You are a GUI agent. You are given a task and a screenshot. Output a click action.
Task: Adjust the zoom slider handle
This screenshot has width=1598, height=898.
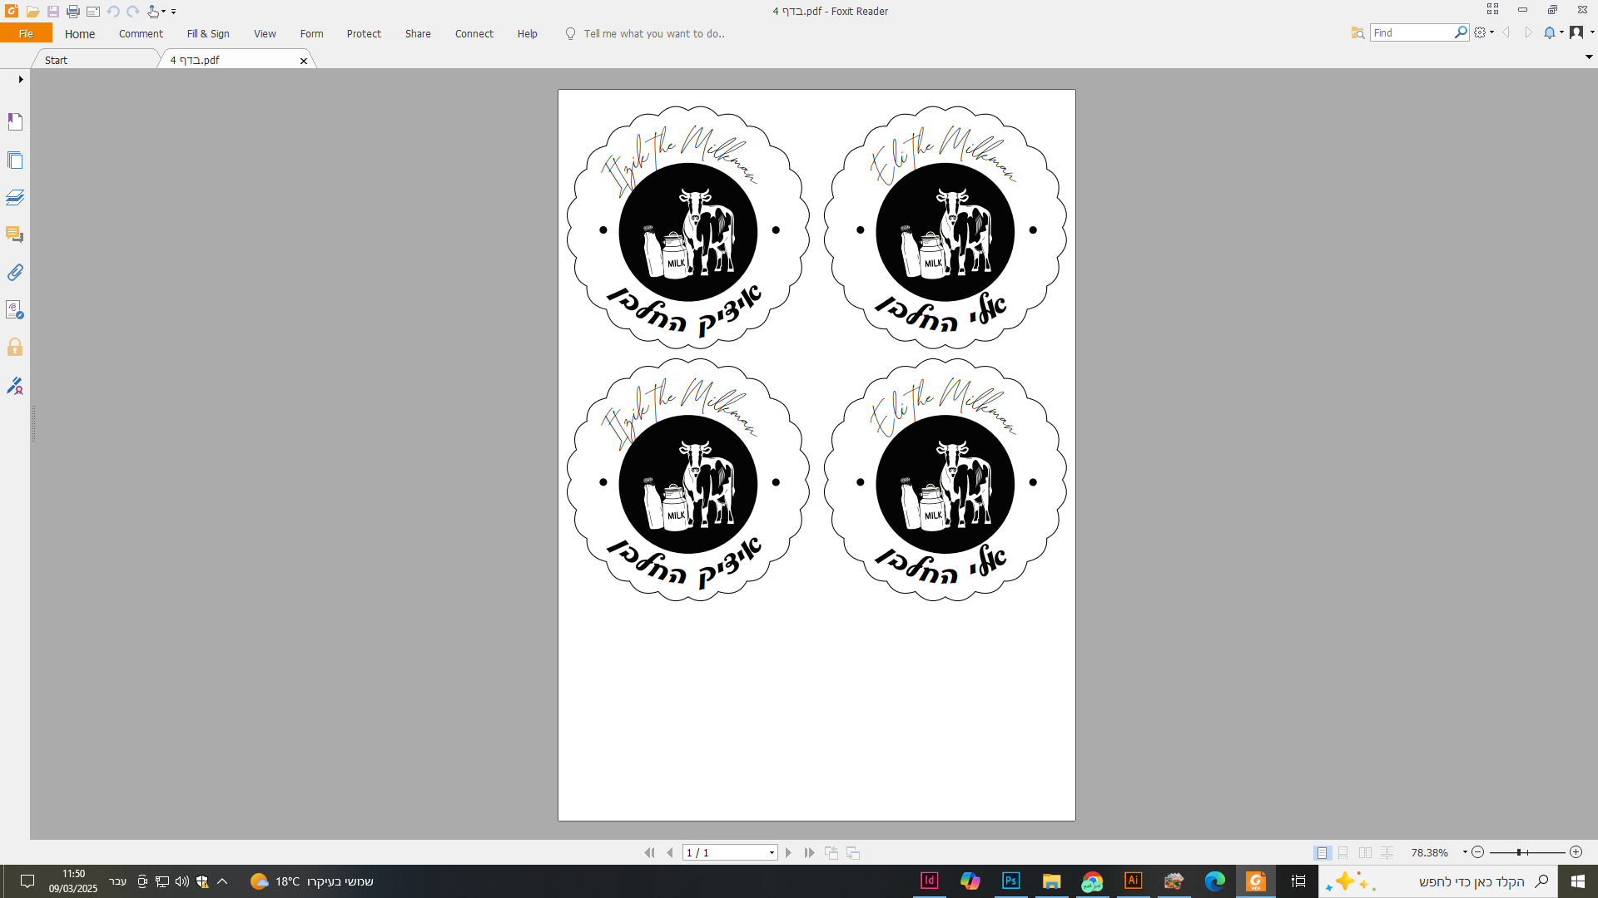[x=1519, y=852]
